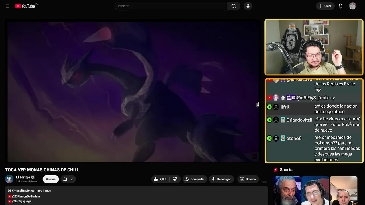Image resolution: width=365 pixels, height=205 pixels.
Task: Open the first Shorts thumbnail with bearded man
Action: 287,190
